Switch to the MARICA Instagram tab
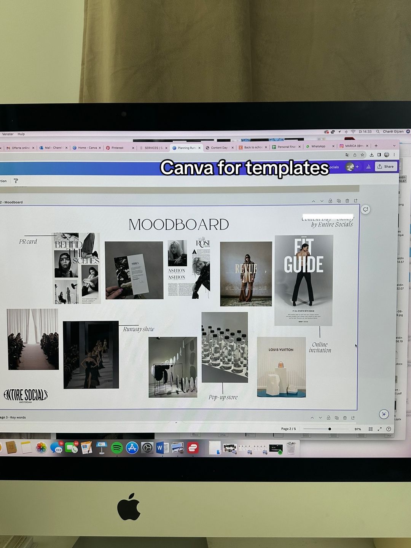 [x=354, y=146]
